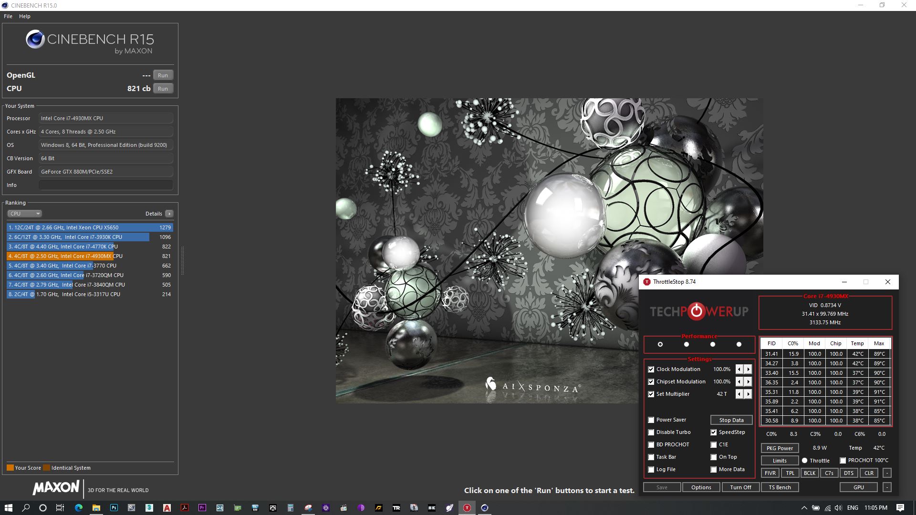This screenshot has width=916, height=515.
Task: Open the File menu
Action: click(8, 16)
